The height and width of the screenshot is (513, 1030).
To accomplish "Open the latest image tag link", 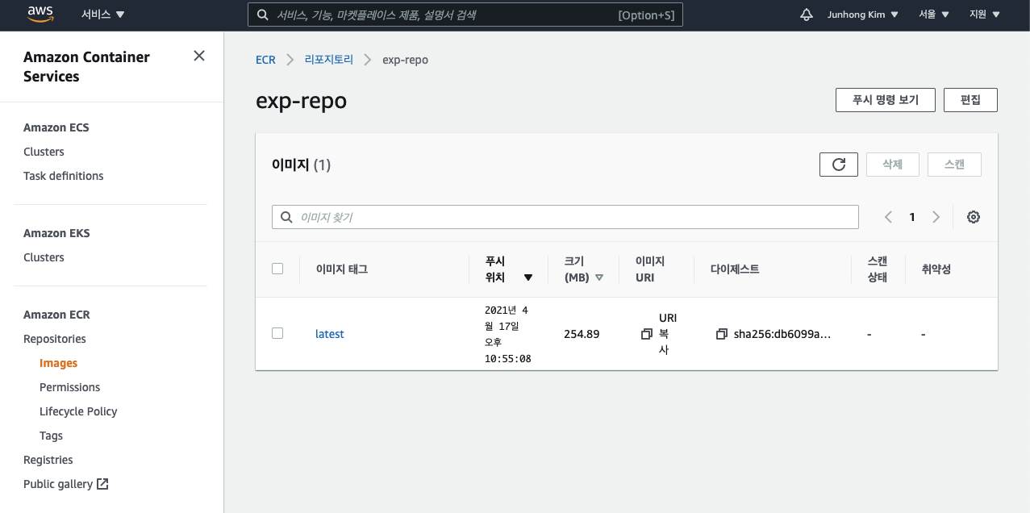I will tap(330, 334).
